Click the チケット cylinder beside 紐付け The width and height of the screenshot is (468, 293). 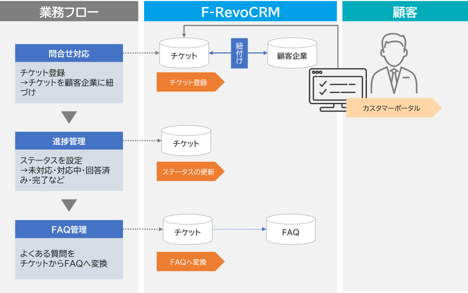[184, 53]
